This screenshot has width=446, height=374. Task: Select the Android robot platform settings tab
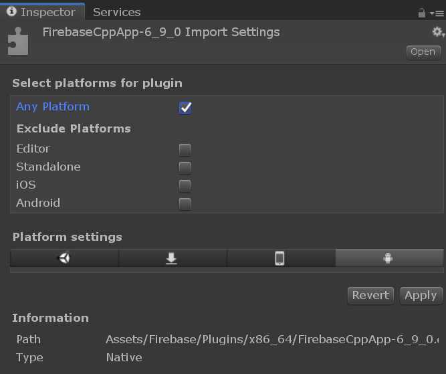[389, 258]
